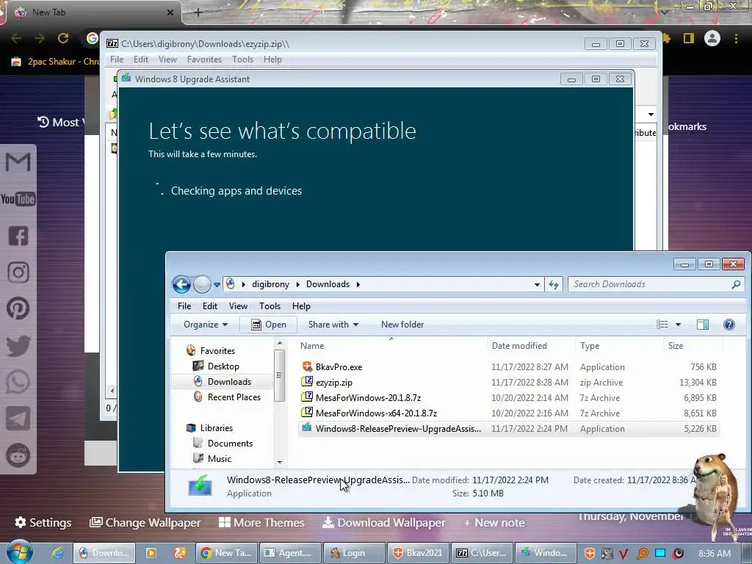The height and width of the screenshot is (564, 752).
Task: Open Pinterest shortcut in browser sidebar
Action: pyautogui.click(x=18, y=308)
